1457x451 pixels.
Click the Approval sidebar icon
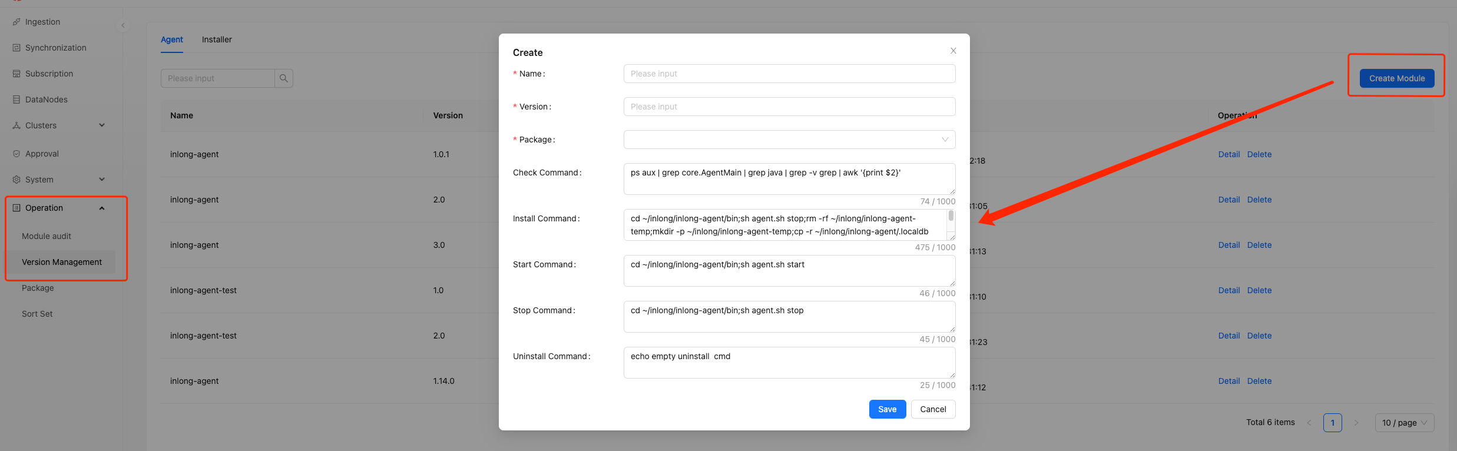tap(16, 154)
